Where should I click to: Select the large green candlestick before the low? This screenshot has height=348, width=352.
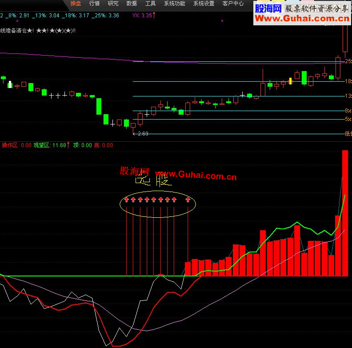(99, 106)
